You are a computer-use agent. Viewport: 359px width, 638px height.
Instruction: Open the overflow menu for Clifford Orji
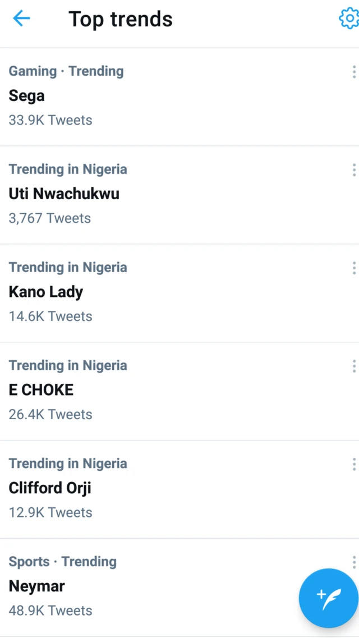[353, 464]
